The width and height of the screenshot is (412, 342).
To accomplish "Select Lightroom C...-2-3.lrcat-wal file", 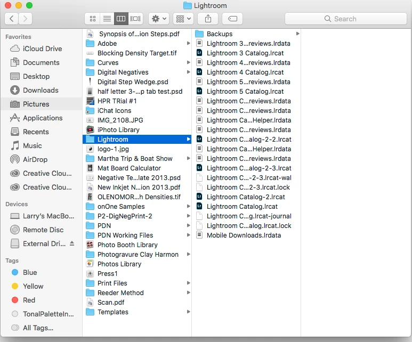I will point(246,177).
